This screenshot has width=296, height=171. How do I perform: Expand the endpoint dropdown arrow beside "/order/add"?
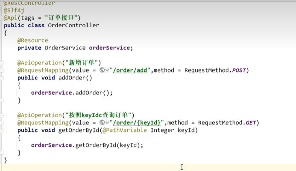click(107, 70)
